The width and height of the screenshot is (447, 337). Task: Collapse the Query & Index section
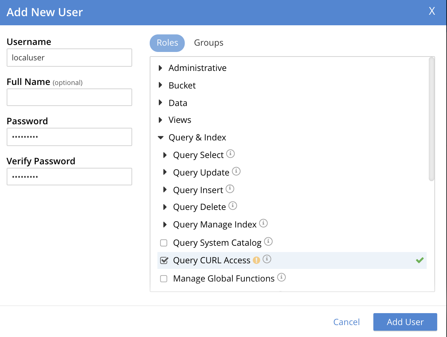(161, 138)
